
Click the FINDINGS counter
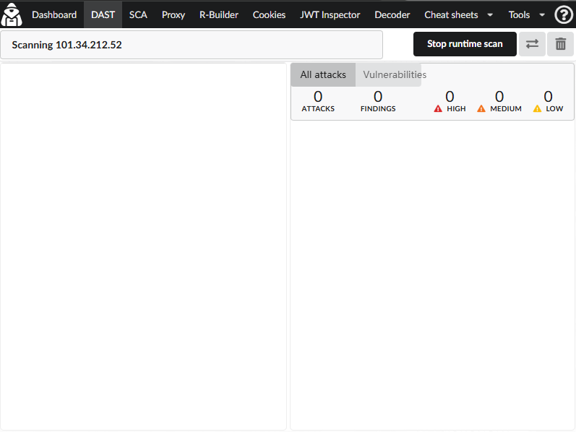tap(378, 101)
